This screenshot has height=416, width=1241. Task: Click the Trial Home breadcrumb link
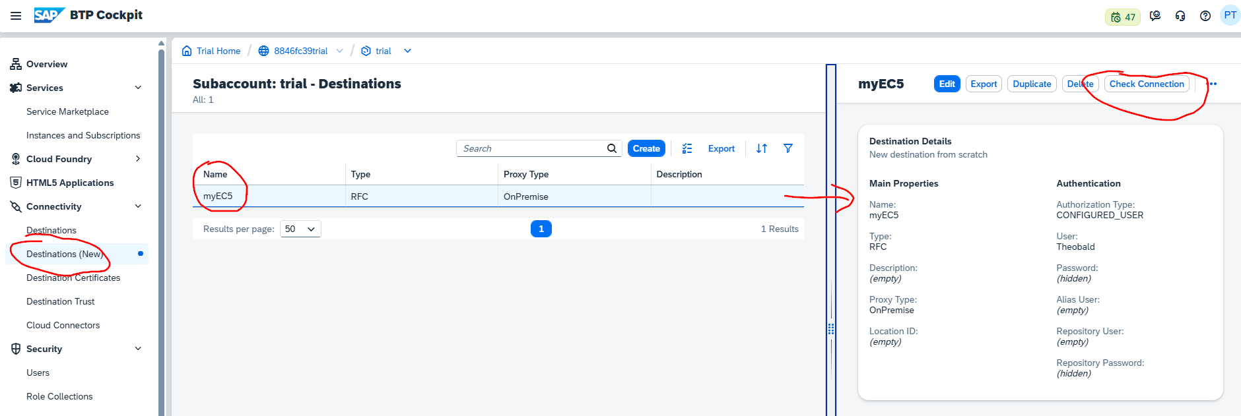coord(218,51)
